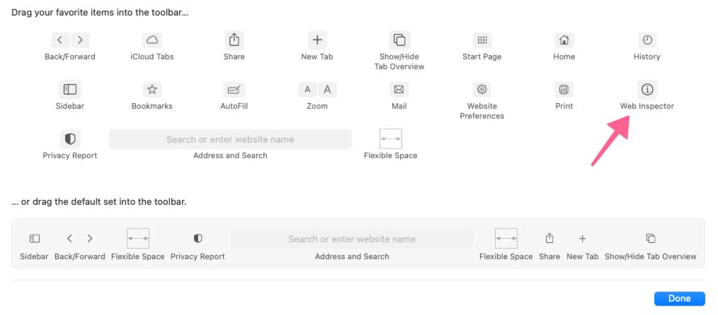Click the Home house icon
Screen dimensions: 718x315
564,40
